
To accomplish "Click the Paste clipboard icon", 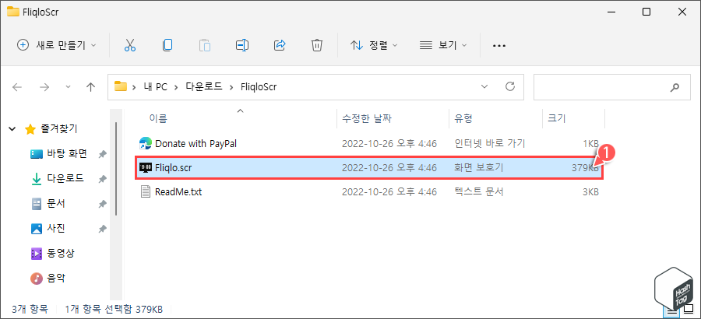I will [x=204, y=45].
